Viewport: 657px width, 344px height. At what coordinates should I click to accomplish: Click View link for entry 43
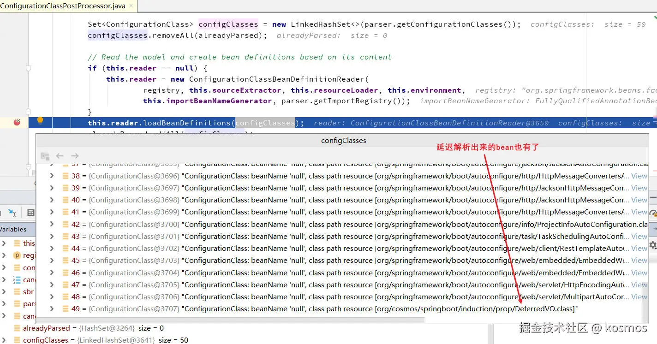pyautogui.click(x=639, y=236)
